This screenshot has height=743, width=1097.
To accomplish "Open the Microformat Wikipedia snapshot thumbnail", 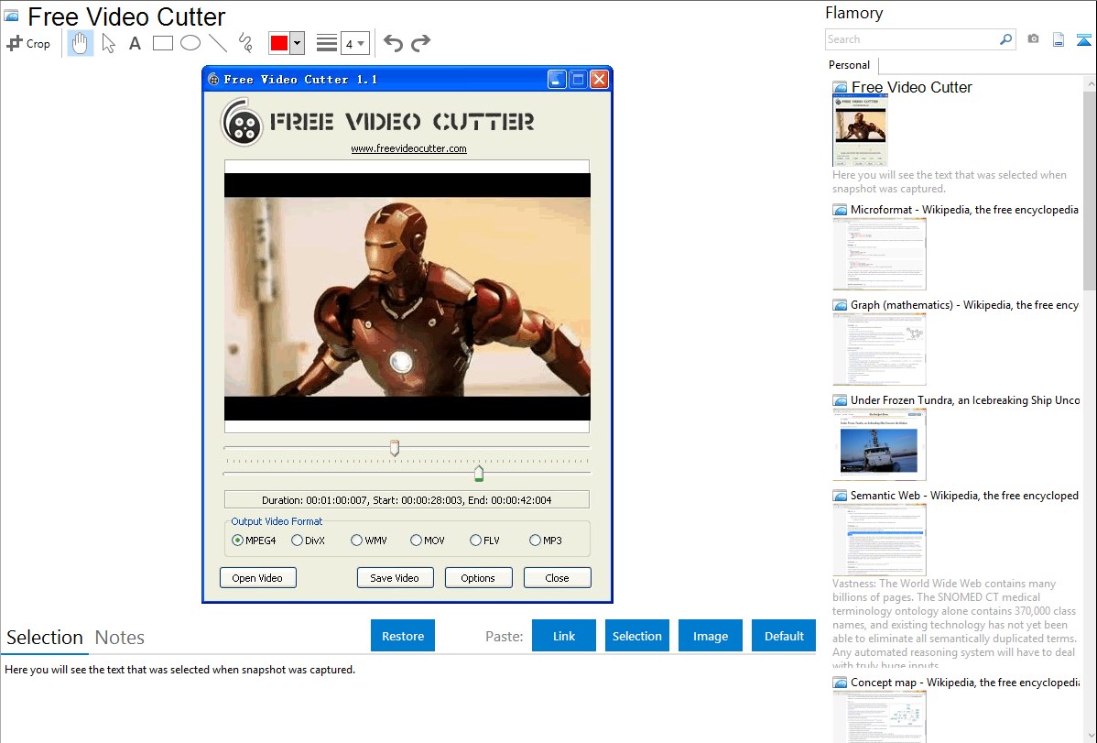I will pos(879,254).
